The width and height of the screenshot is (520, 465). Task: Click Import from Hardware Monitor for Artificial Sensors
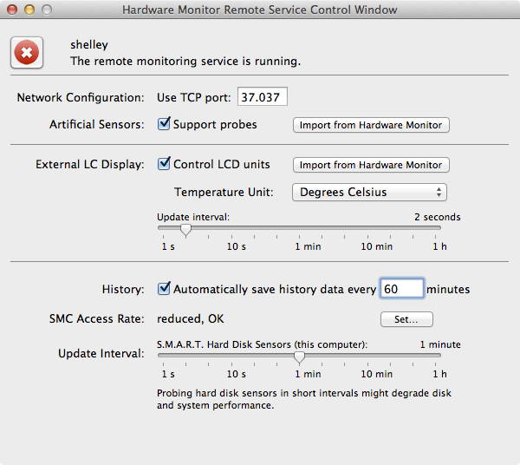(x=371, y=125)
